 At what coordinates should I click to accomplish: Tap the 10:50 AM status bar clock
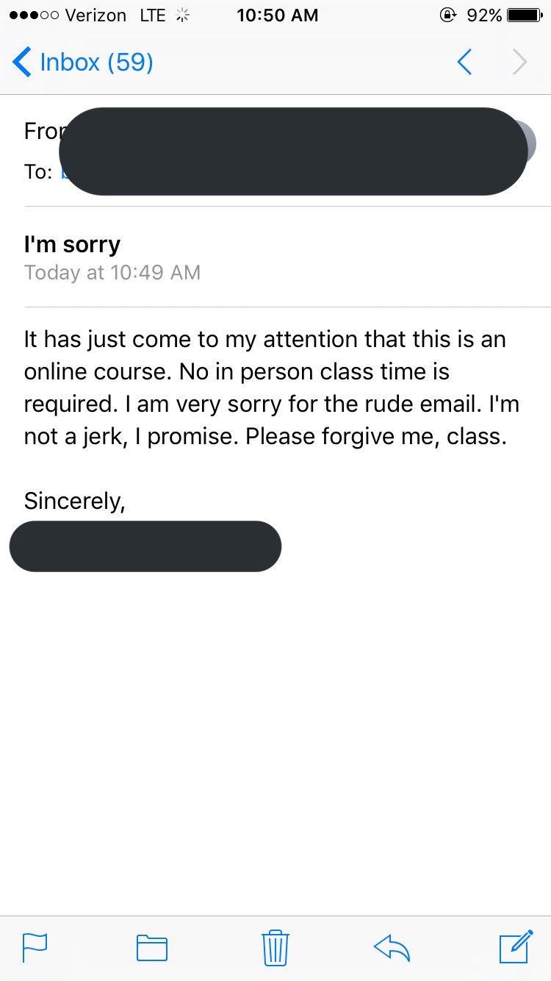[278, 15]
